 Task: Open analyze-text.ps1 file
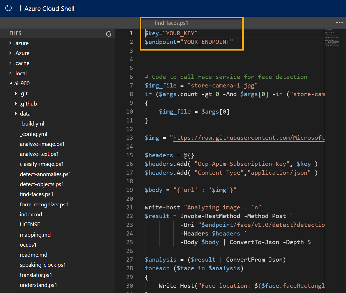(x=39, y=154)
